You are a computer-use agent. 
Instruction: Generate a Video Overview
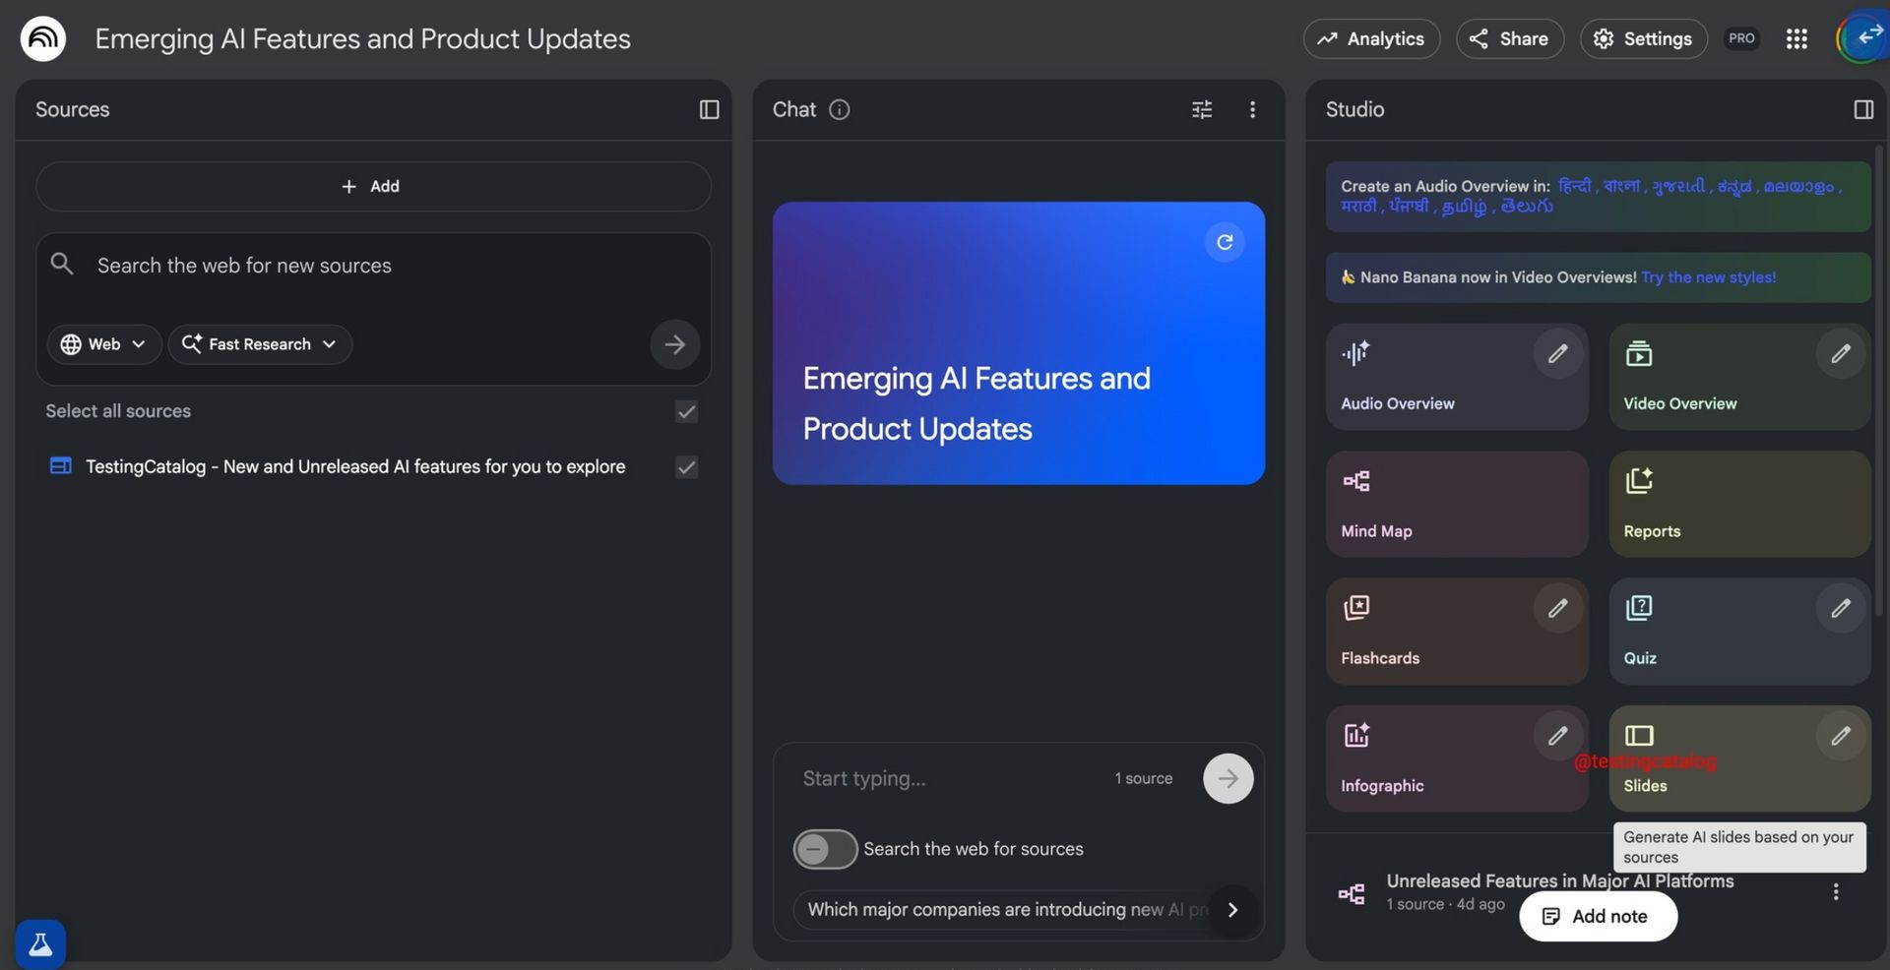point(1739,377)
